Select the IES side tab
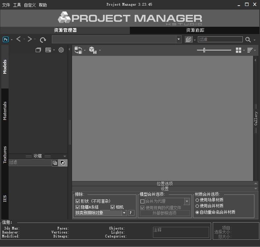The image size is (260, 247). pos(5,198)
